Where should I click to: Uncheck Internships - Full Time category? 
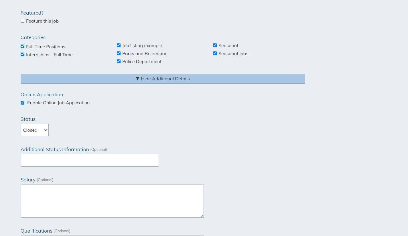(x=22, y=55)
